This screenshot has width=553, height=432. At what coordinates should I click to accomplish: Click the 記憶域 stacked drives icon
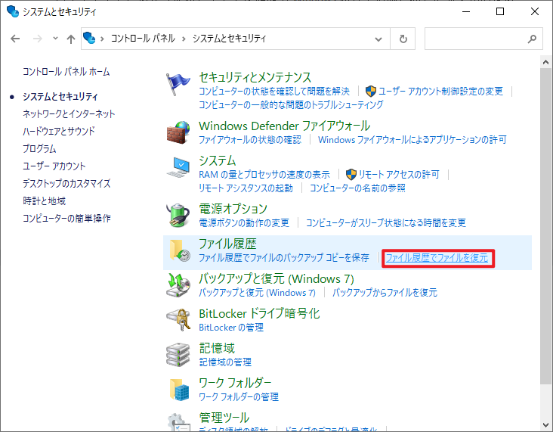tap(178, 354)
